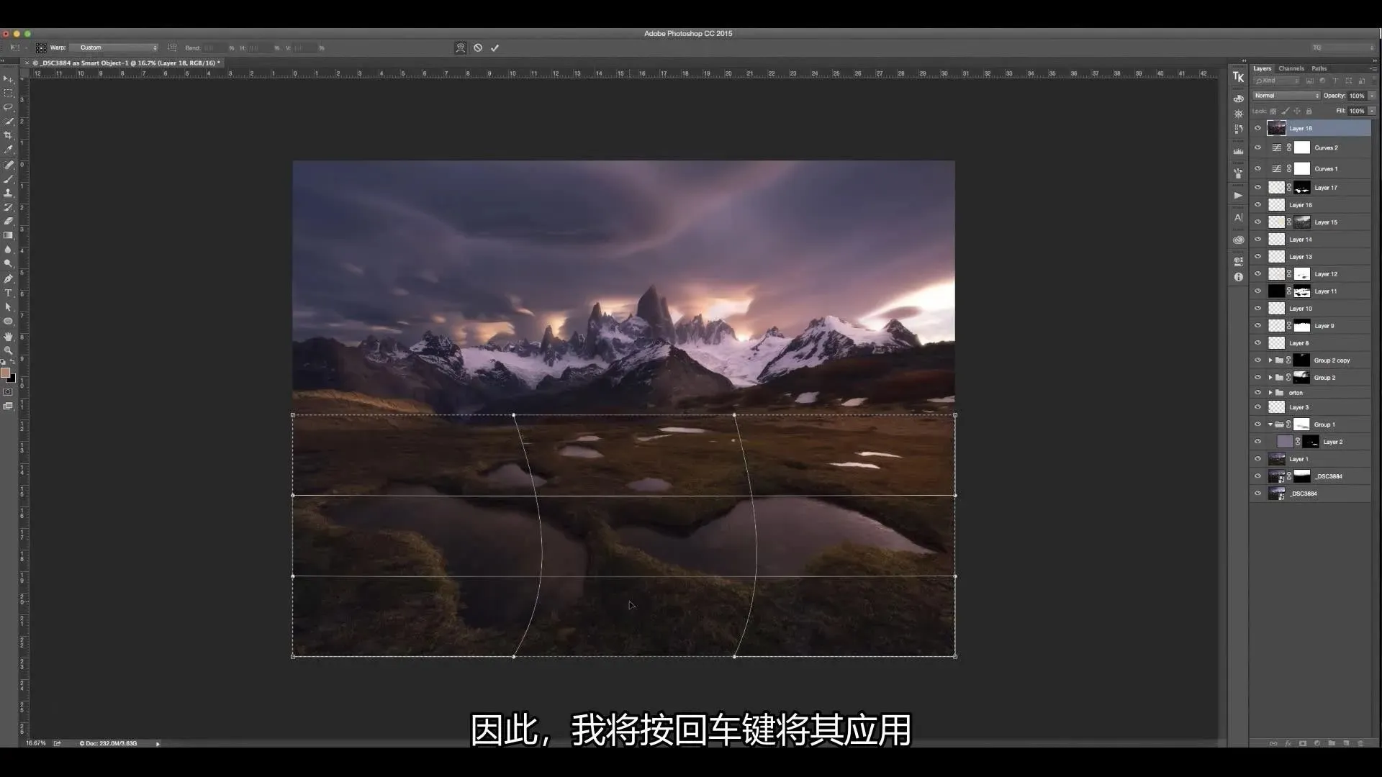Switch to the Paths tab
1382x777 pixels.
click(1319, 68)
